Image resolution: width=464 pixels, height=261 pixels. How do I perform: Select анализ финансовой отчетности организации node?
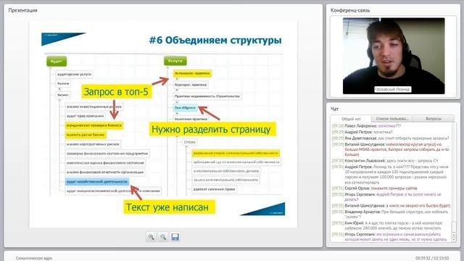pos(105,173)
